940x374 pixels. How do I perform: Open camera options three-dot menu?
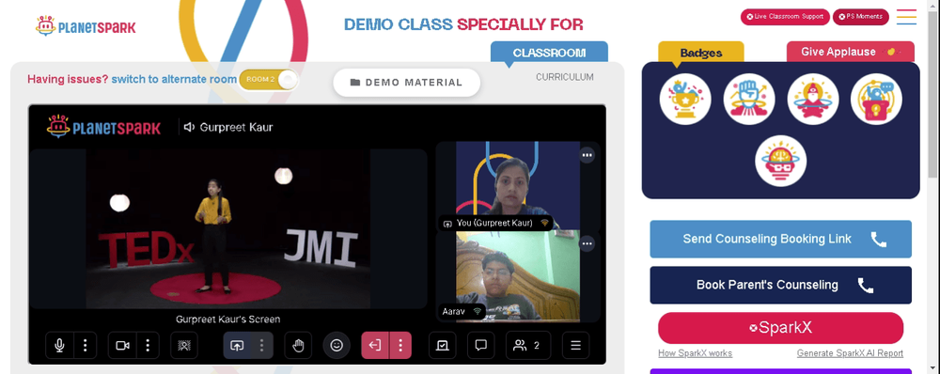pos(148,345)
